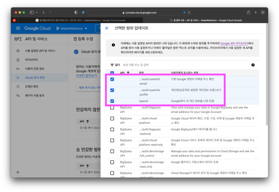Viewport: 279px width, 192px height.
Task: Sort sensitive scopes table by API arrow
Action: click(88, 166)
